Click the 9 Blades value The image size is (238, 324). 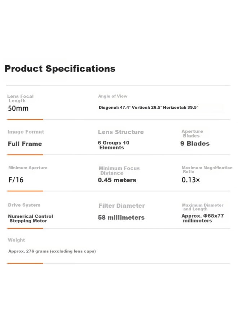tap(195, 144)
